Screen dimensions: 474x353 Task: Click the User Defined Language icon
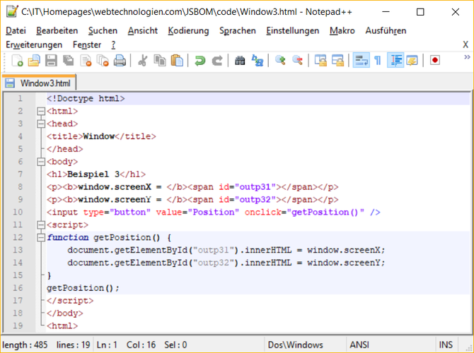(412, 60)
